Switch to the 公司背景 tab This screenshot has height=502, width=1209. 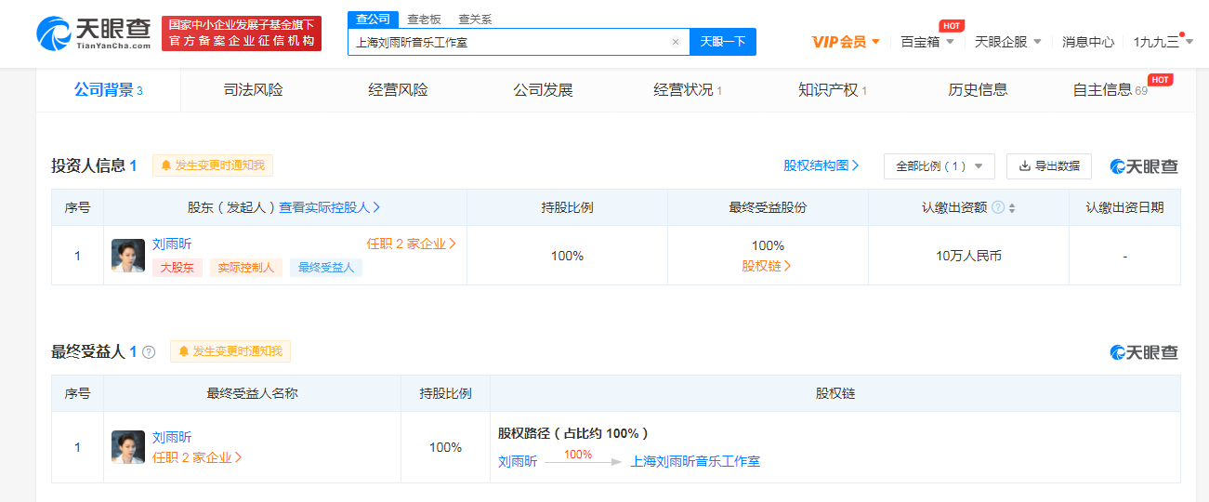[109, 90]
